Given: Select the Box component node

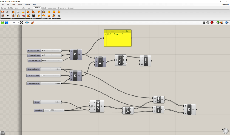Looking at the screenshot, I should point(100,62).
